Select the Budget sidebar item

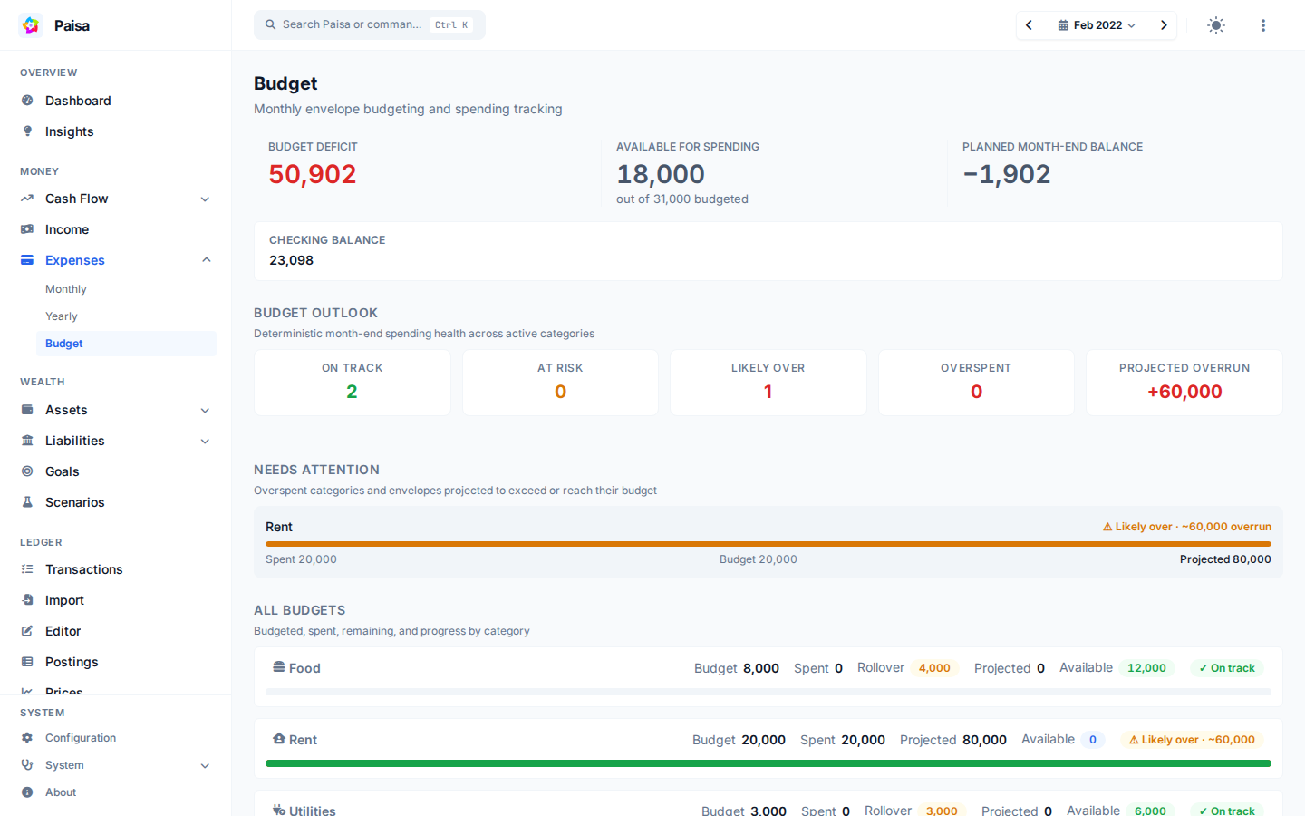point(126,344)
